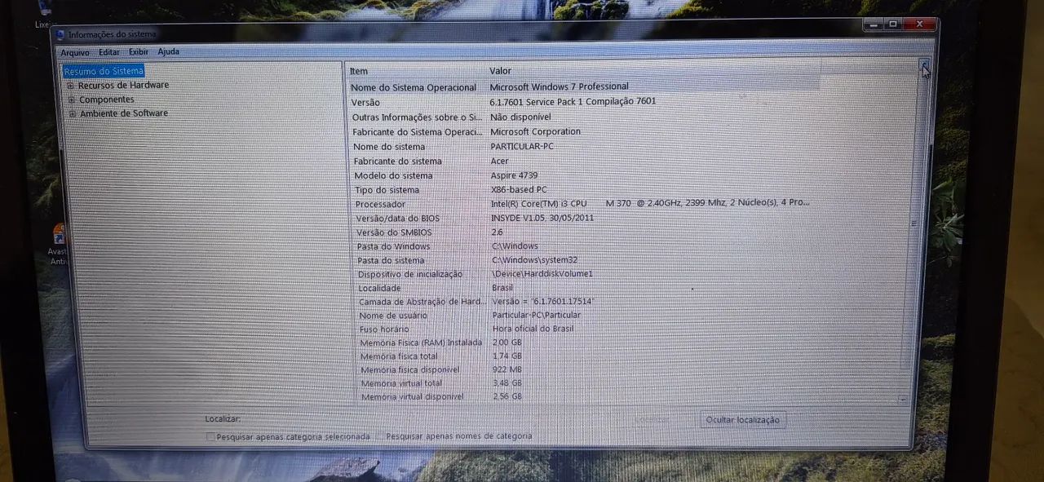This screenshot has height=482, width=1044.
Task: Select Componentes tree item
Action: point(107,99)
